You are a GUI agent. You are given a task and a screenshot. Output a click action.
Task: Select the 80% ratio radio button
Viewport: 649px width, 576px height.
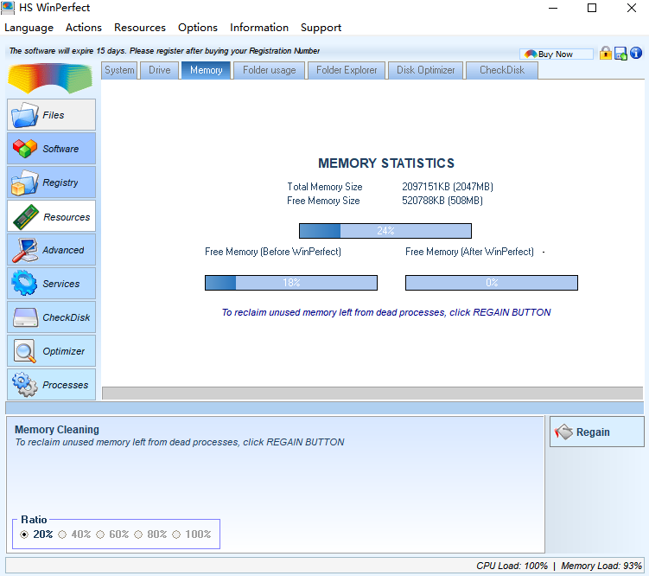(x=138, y=534)
